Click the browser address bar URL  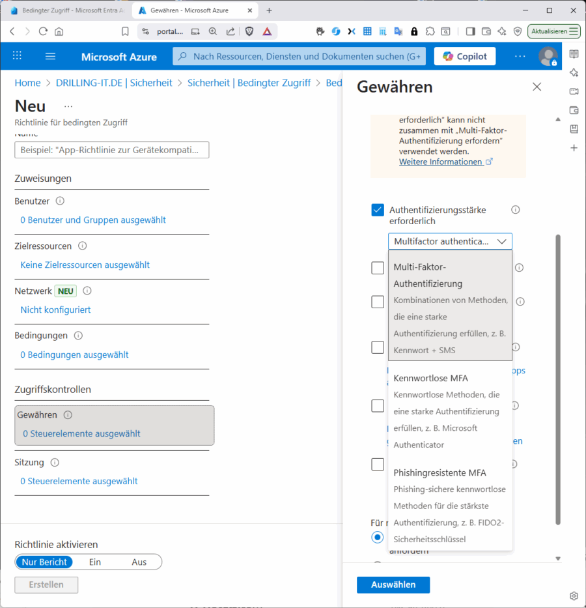point(170,31)
